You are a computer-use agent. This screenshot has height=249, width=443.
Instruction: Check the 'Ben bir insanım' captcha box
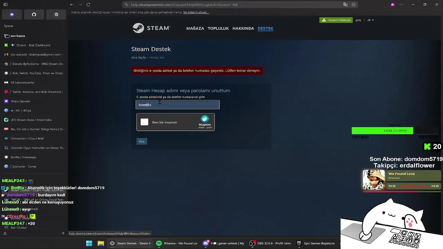click(145, 122)
